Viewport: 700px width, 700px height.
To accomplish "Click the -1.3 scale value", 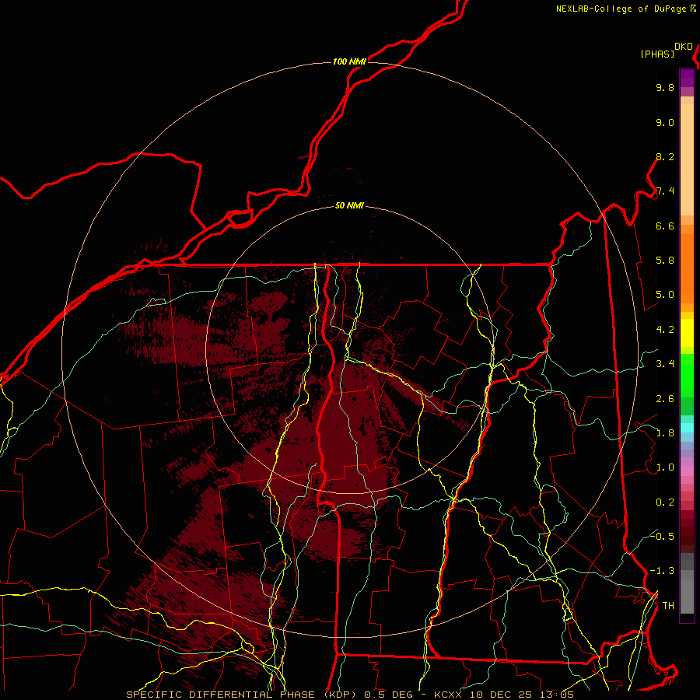I will 662,572.
